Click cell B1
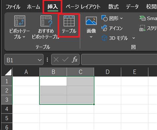This screenshot has height=130, width=157. (53, 81)
